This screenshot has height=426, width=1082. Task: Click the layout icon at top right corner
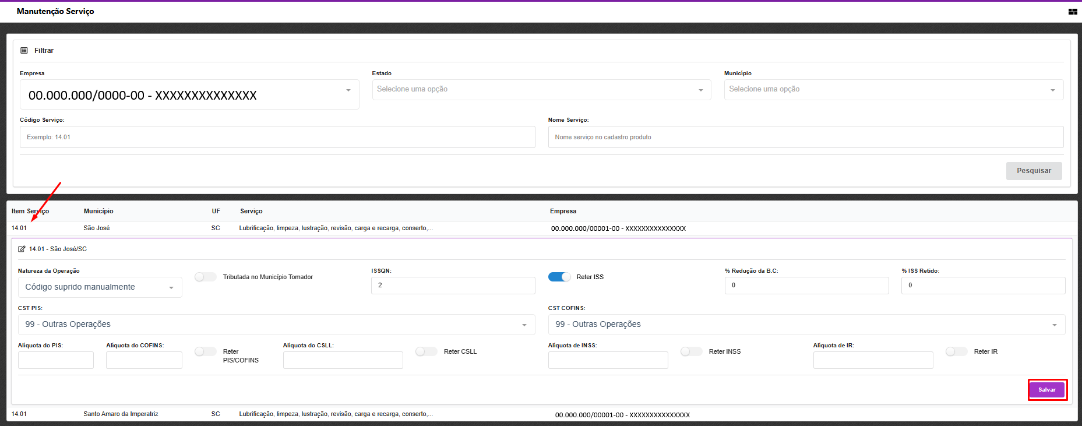(1072, 12)
